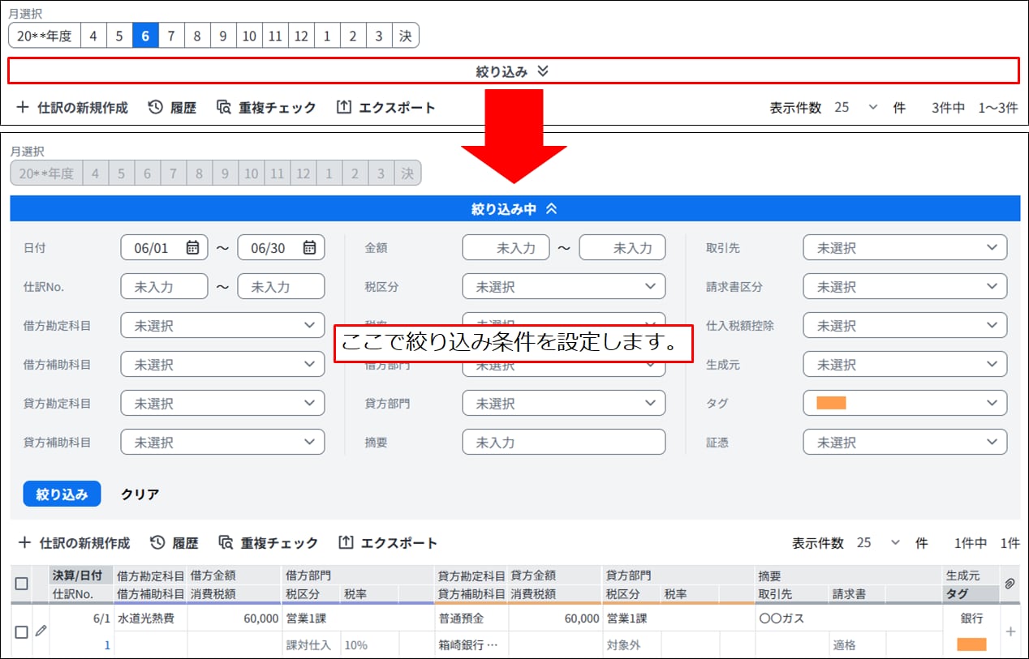Select the 決 tab in the active month selector

tap(405, 36)
